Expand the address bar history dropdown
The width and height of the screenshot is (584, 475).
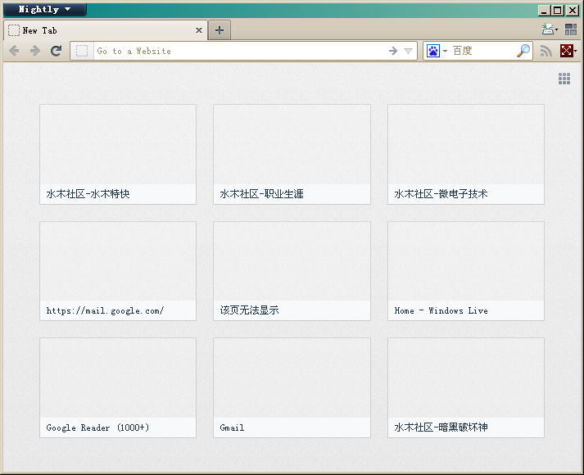tap(408, 51)
